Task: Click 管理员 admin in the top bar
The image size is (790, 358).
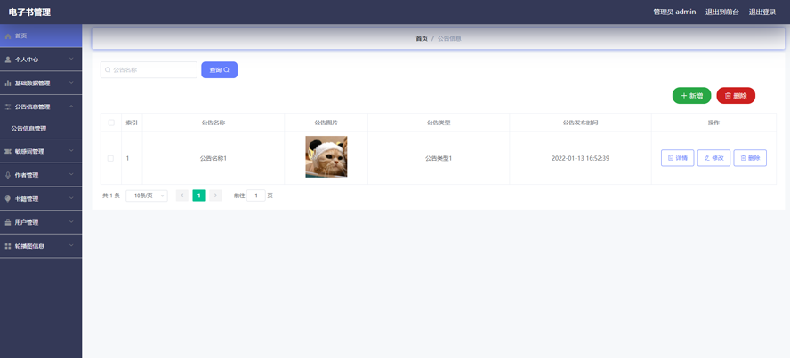Action: [674, 12]
